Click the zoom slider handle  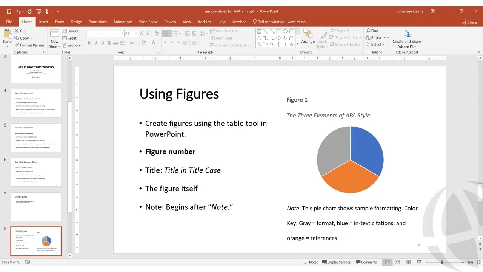click(x=442, y=262)
